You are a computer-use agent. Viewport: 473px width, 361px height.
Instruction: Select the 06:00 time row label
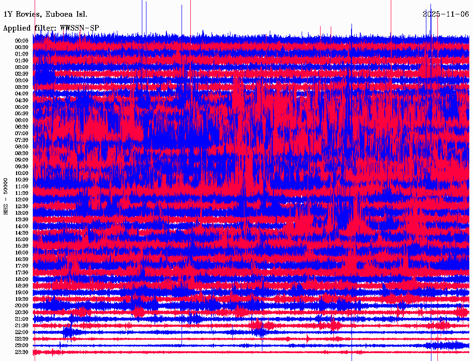(22, 120)
